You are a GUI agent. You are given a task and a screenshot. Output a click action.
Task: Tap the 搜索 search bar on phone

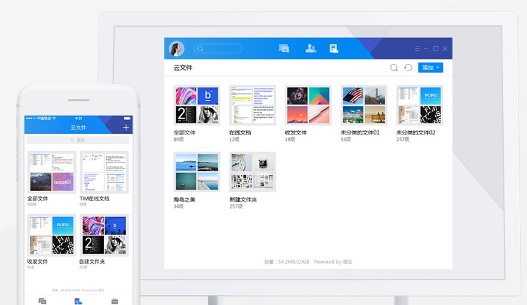pos(78,140)
